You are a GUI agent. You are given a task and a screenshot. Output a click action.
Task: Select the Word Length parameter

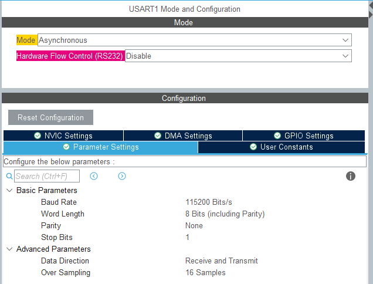point(63,214)
